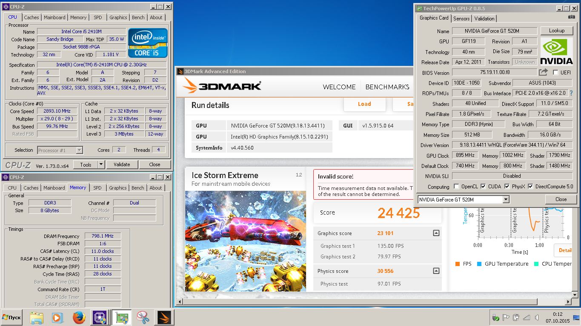Click the teal CPU Temperature legend swatch
This screenshot has height=326, width=581.
coord(536,264)
